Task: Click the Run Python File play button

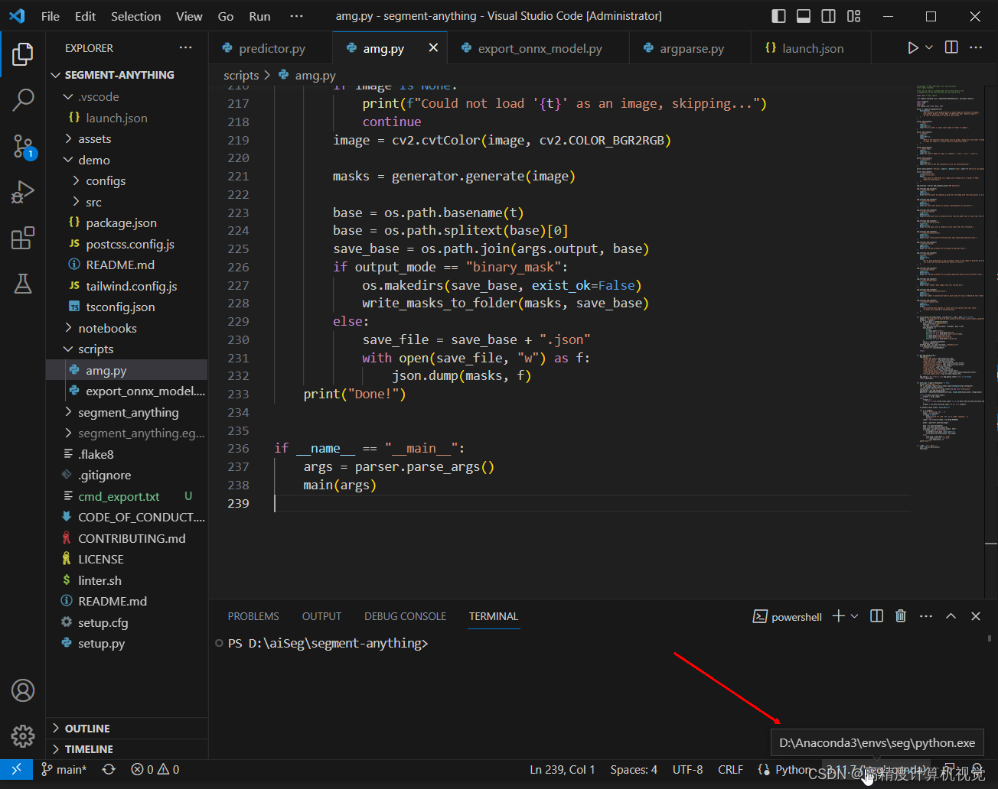Action: [912, 47]
